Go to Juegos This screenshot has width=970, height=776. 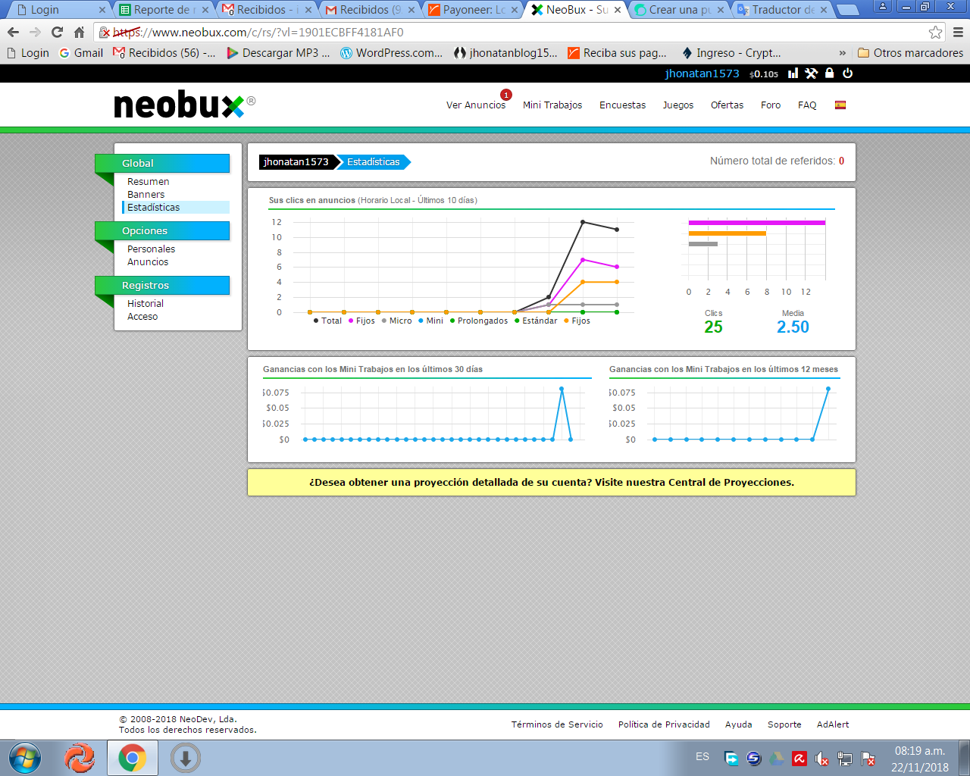[678, 105]
